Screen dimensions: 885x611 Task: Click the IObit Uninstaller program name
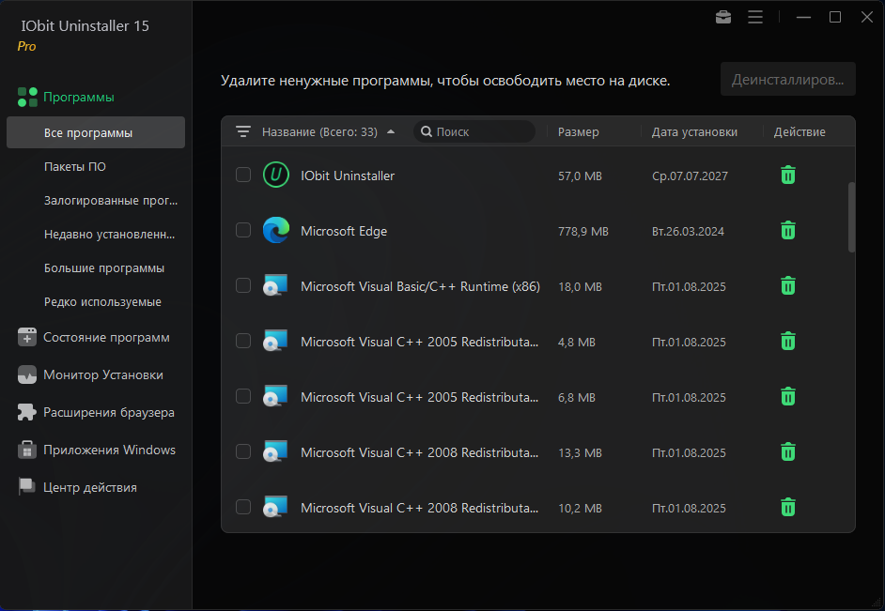click(348, 176)
